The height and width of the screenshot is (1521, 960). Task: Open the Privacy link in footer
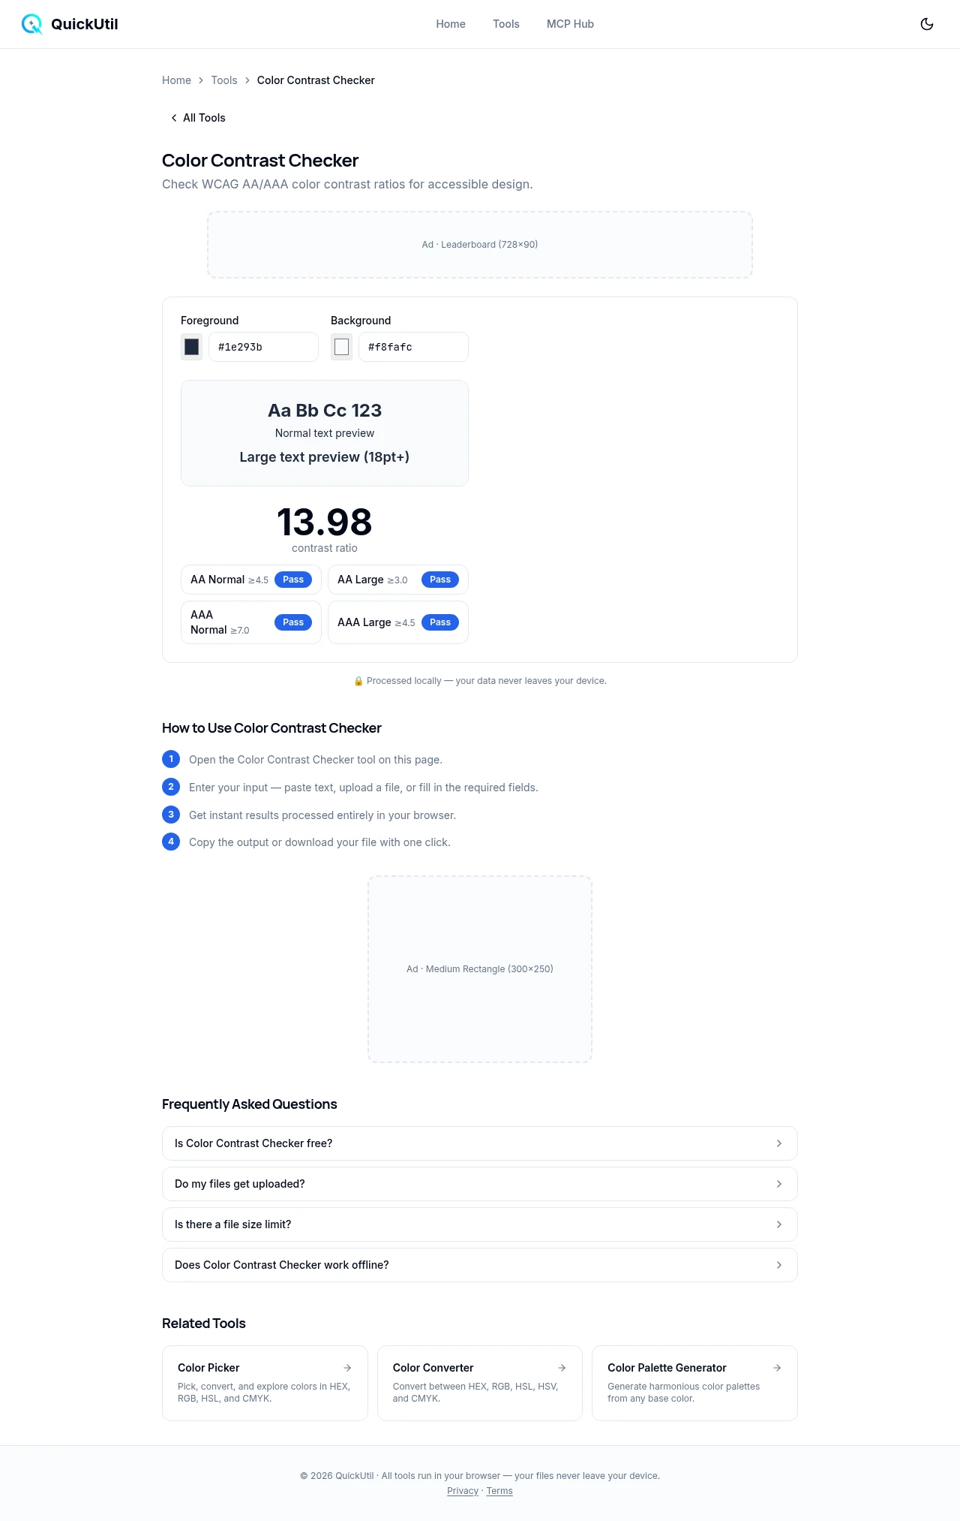pos(463,1491)
